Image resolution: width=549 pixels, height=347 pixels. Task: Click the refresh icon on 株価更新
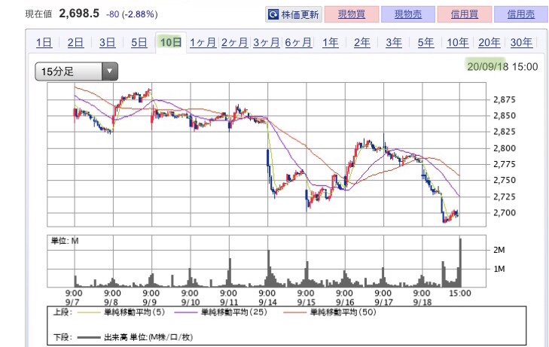pyautogui.click(x=273, y=14)
